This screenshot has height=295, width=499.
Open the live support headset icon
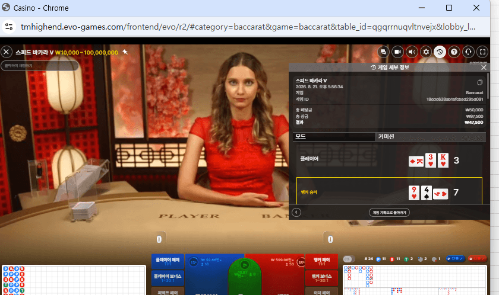tap(468, 52)
